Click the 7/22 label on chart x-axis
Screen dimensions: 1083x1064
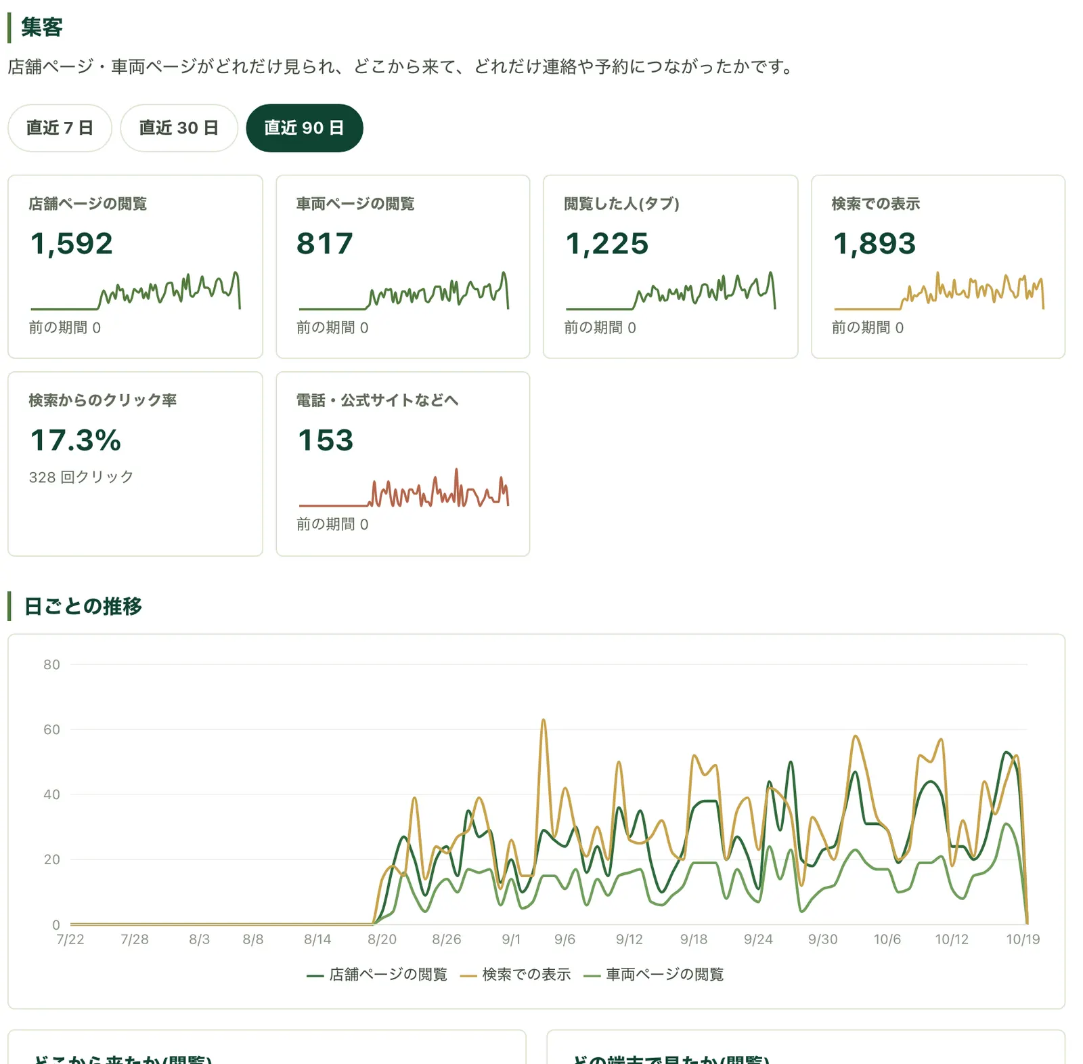coord(70,939)
